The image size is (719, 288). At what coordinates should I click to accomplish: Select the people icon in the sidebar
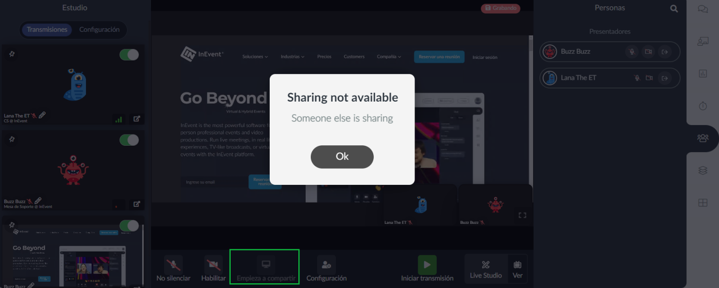[x=703, y=138]
